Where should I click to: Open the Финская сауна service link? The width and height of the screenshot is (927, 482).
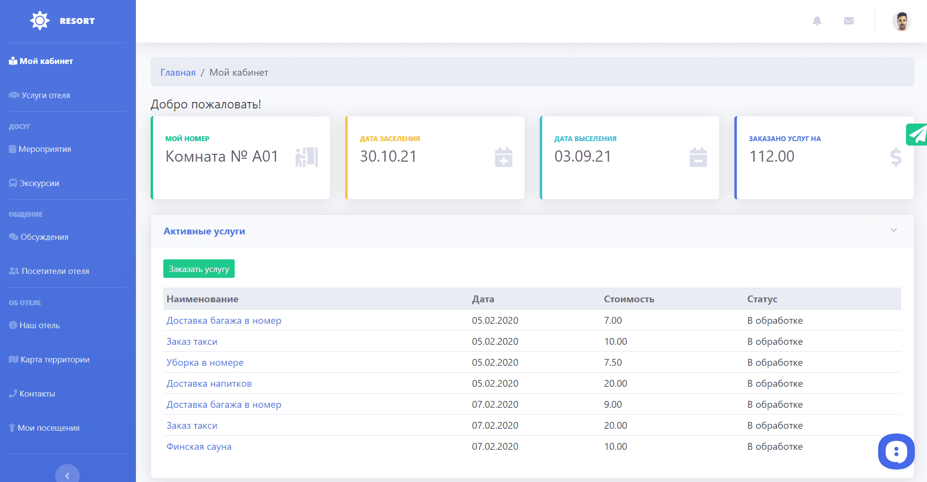point(199,446)
